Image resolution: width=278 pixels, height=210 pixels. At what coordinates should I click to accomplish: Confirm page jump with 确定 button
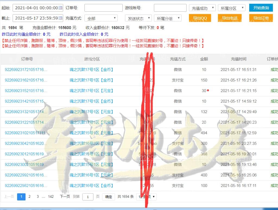[108, 197]
